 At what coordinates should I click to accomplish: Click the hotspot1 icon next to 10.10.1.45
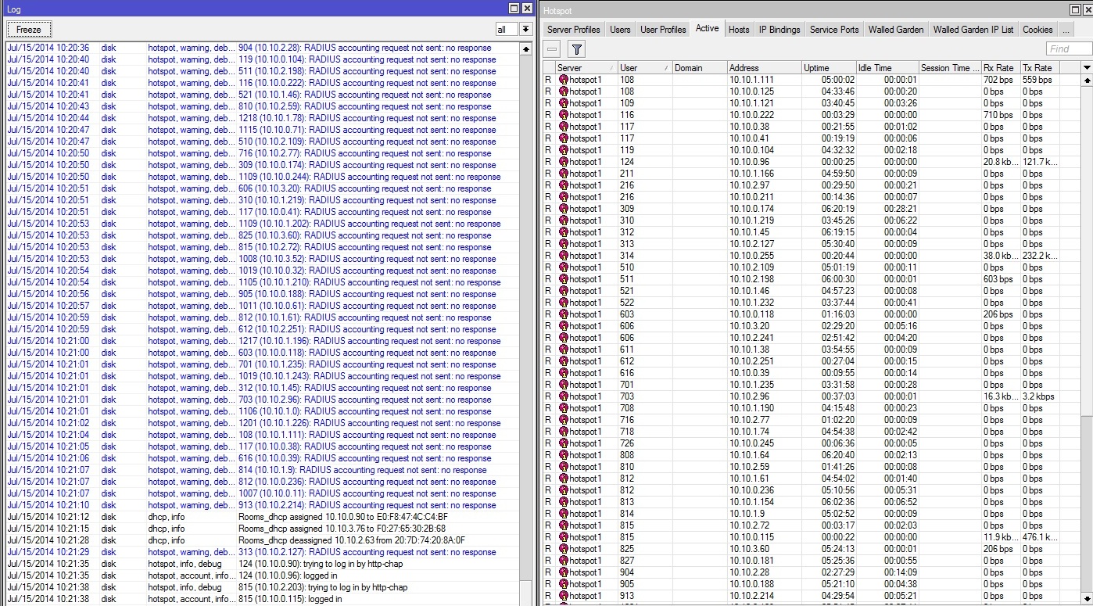coord(564,232)
